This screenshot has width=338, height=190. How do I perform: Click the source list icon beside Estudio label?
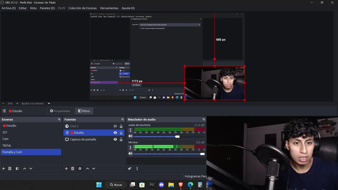click(x=4, y=111)
